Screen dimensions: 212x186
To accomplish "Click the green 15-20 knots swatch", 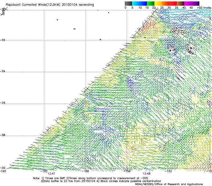I will tap(151, 3).
